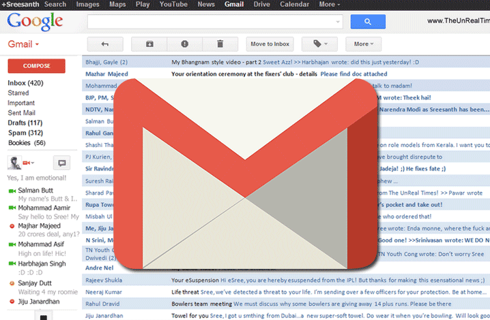Click the Google logo
This screenshot has width=490, height=320.
[x=35, y=22]
